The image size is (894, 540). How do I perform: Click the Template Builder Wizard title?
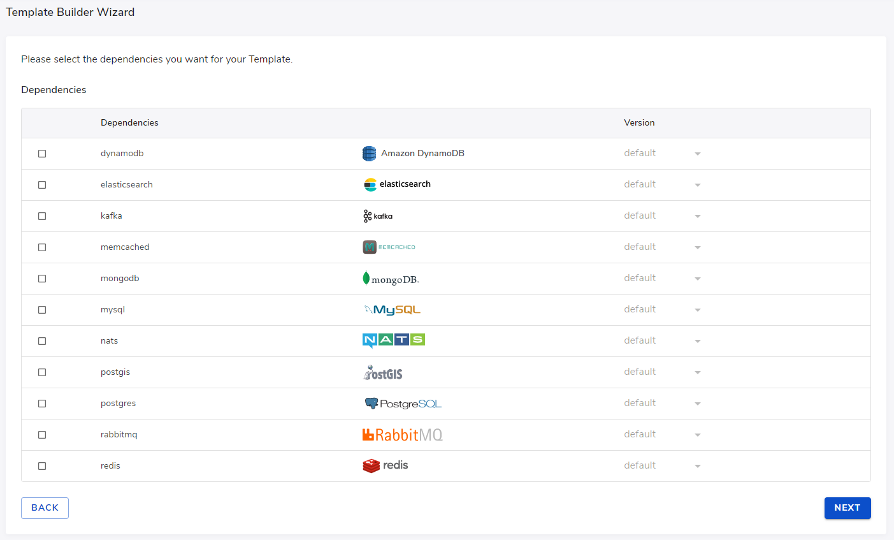70,12
